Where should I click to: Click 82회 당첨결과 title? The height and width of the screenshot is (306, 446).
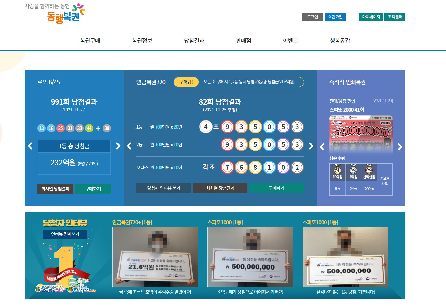[x=220, y=102]
